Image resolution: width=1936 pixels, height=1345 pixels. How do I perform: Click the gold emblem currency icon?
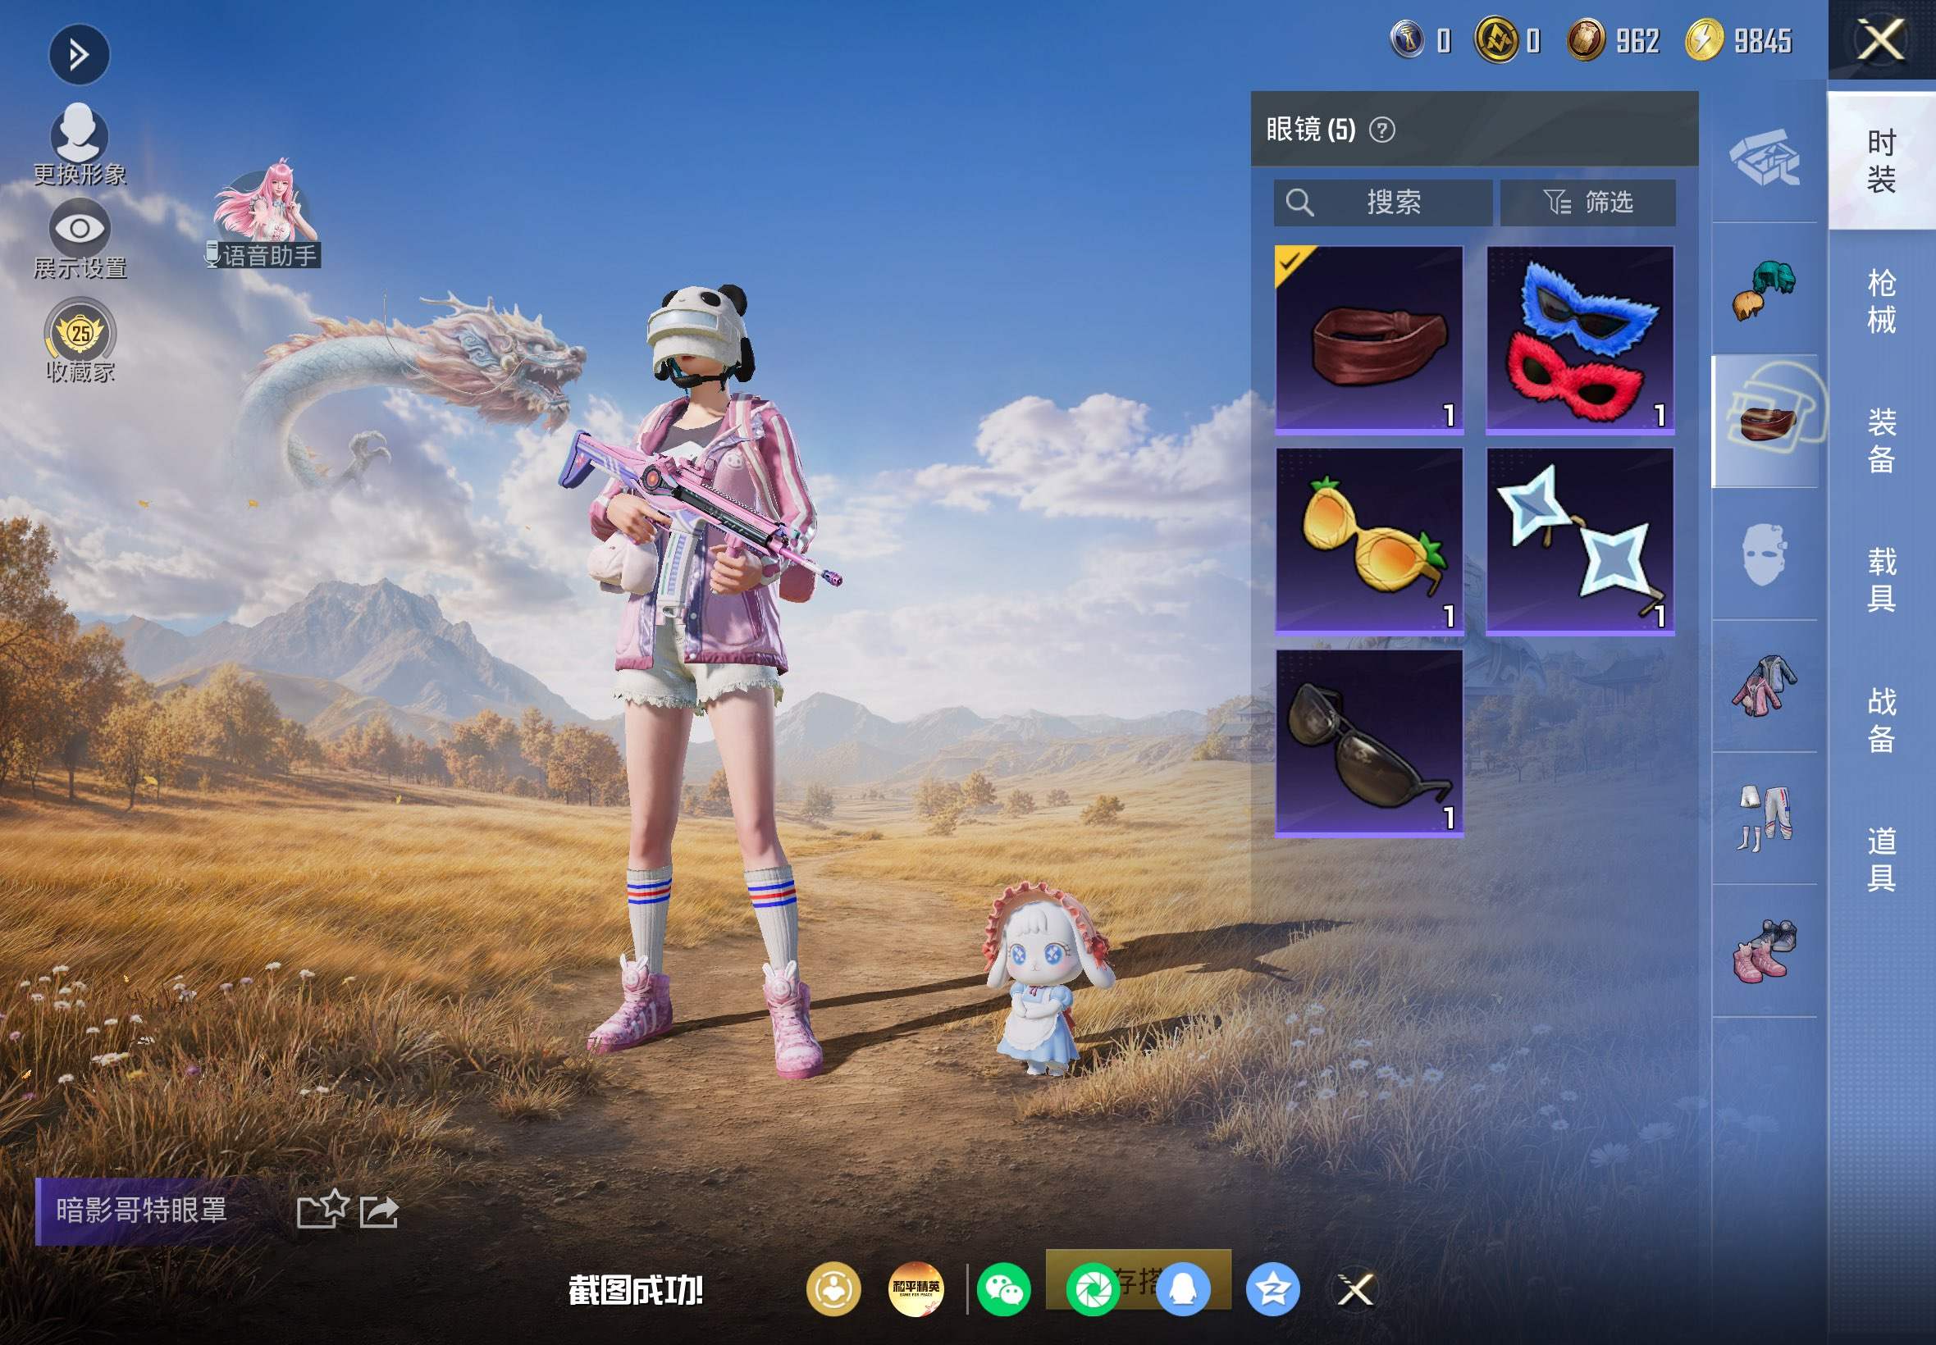pyautogui.click(x=1496, y=39)
